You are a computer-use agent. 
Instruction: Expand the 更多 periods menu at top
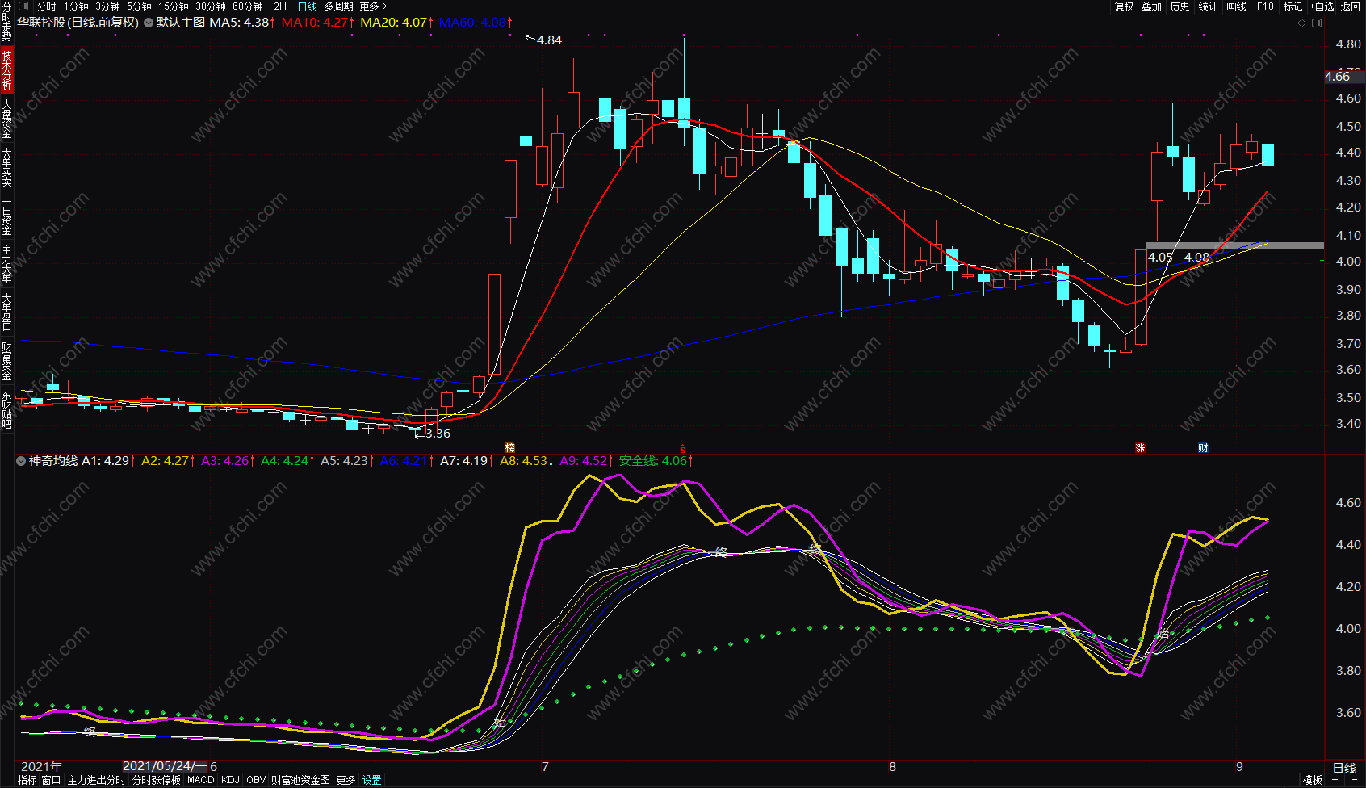pyautogui.click(x=373, y=6)
